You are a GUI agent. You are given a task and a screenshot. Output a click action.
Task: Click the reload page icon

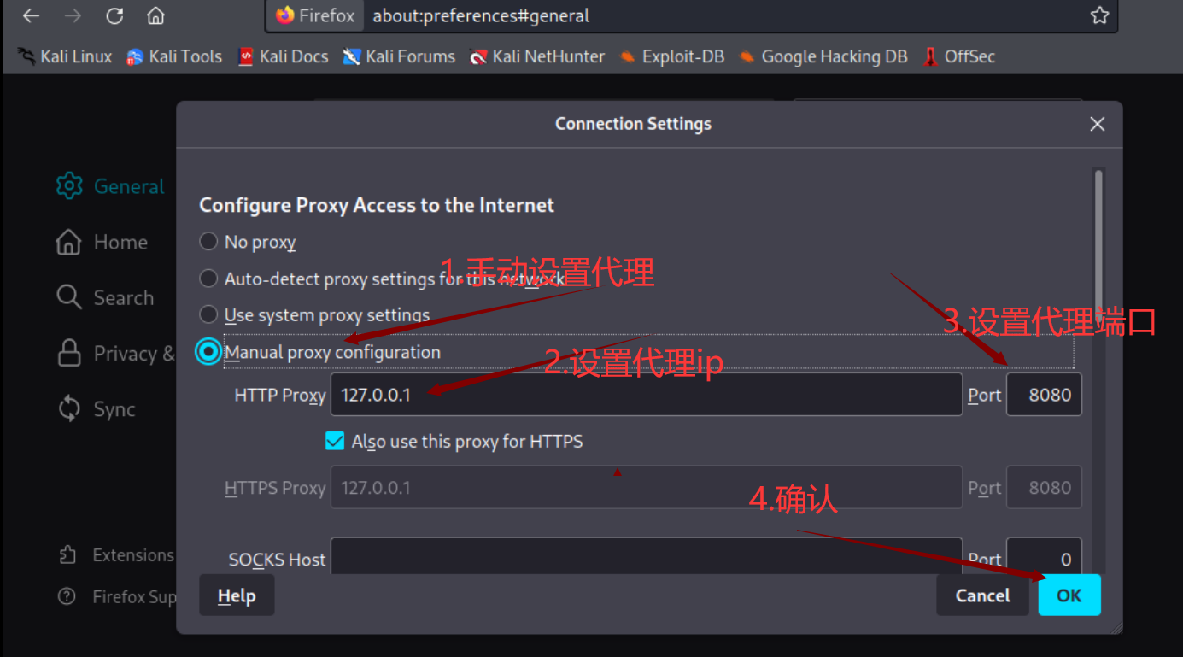(x=114, y=15)
